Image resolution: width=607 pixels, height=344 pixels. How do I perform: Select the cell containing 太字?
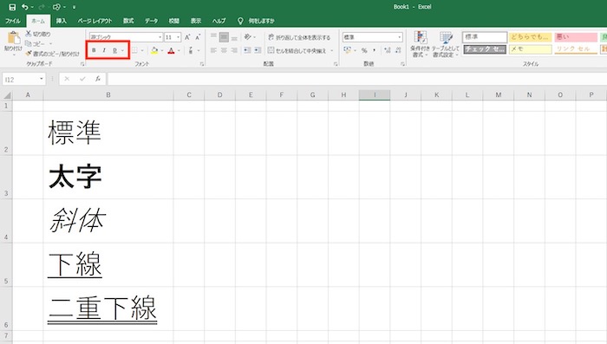tap(108, 178)
